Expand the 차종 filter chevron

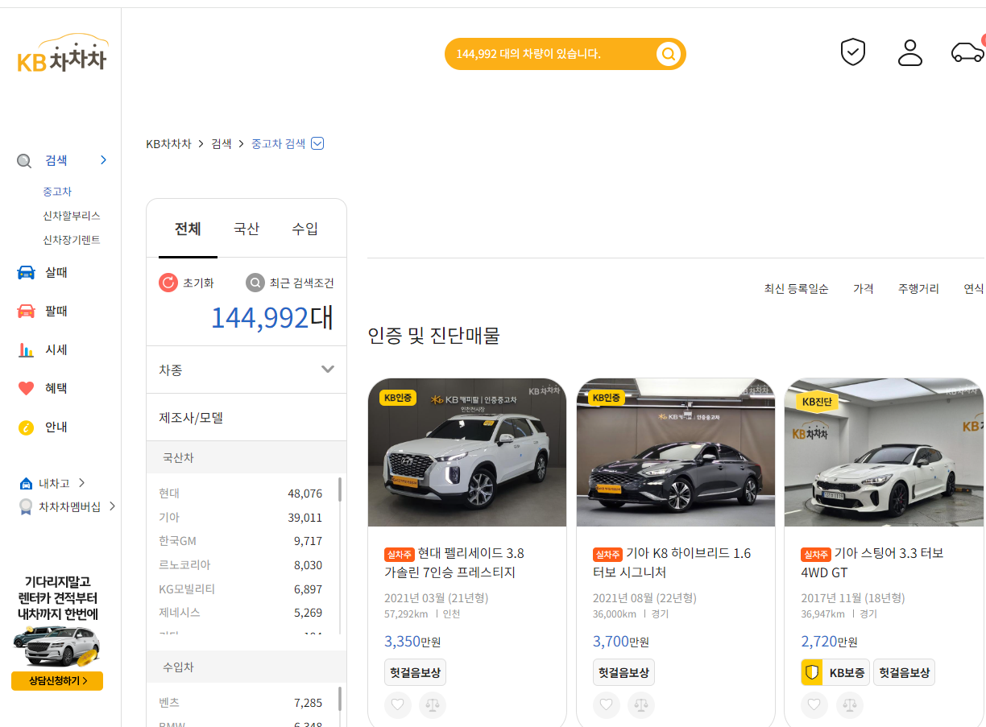pos(327,369)
